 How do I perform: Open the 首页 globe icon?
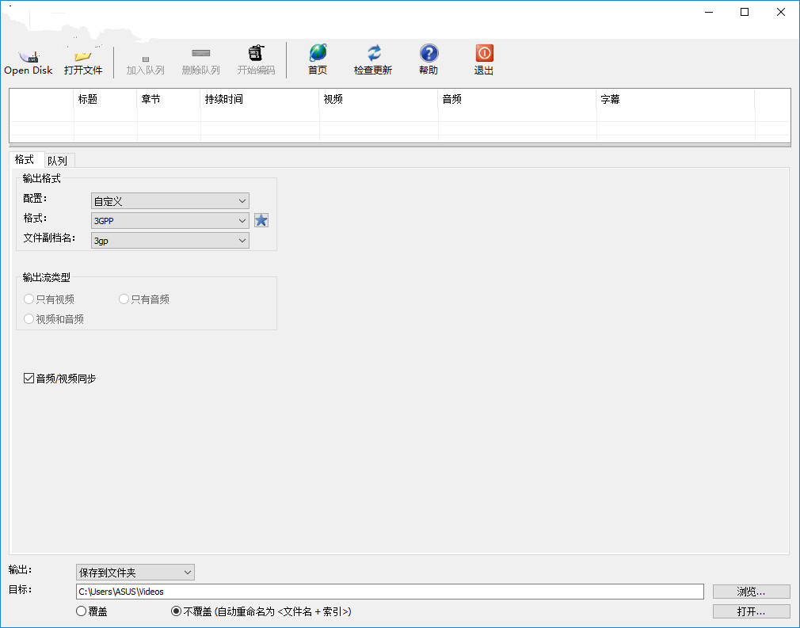(x=318, y=54)
